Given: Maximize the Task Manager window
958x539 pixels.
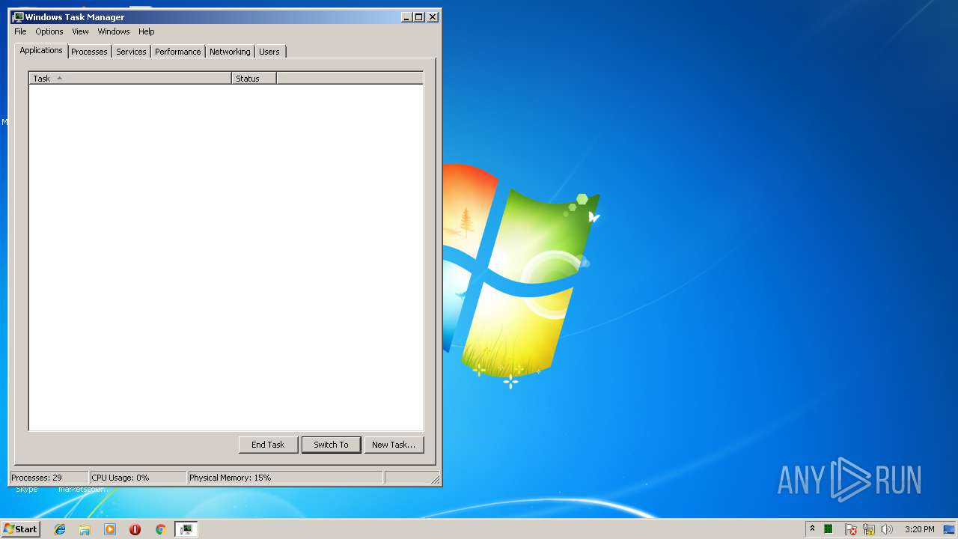Looking at the screenshot, I should (419, 16).
